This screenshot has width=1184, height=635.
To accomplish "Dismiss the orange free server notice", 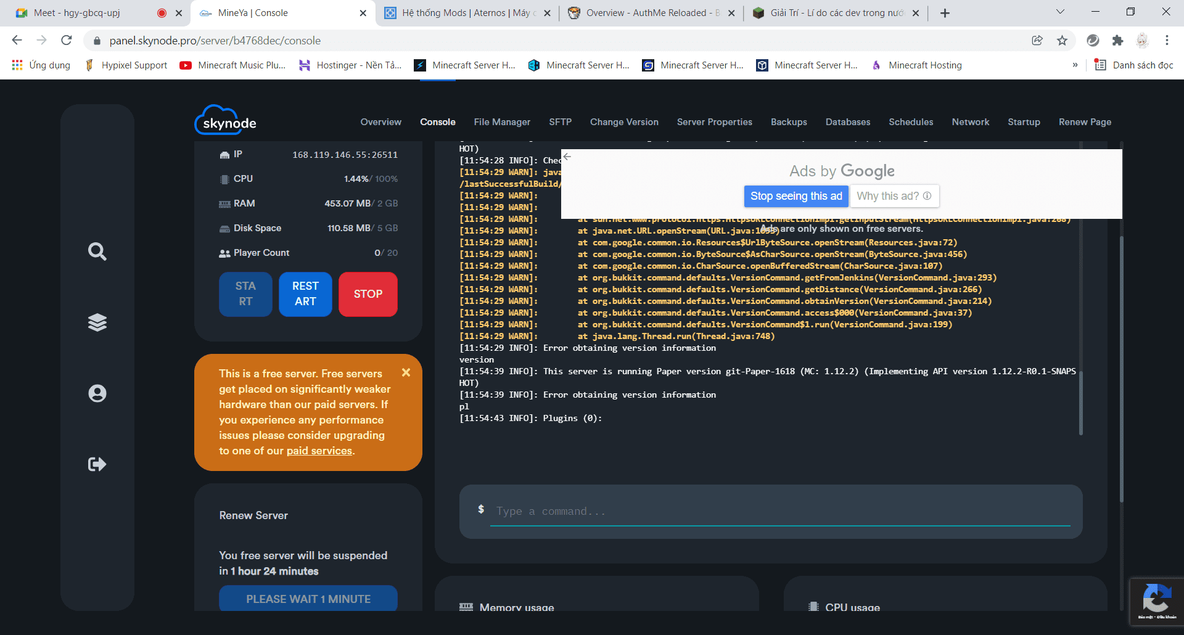I will pyautogui.click(x=406, y=372).
